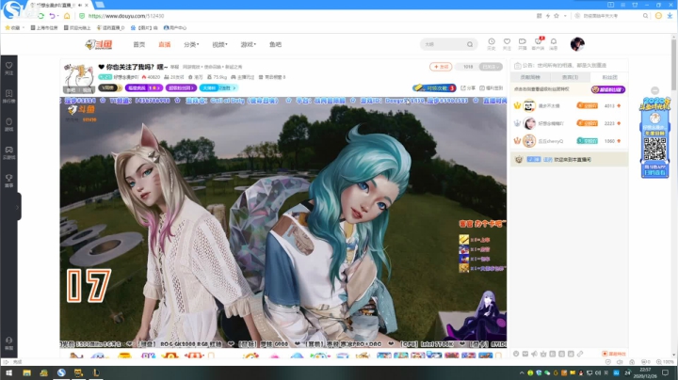This screenshot has width=678, height=380.
Task: Open the third icon in left sidebar
Action: [8, 124]
